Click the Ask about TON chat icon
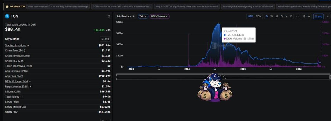 pyautogui.click(x=7, y=6)
